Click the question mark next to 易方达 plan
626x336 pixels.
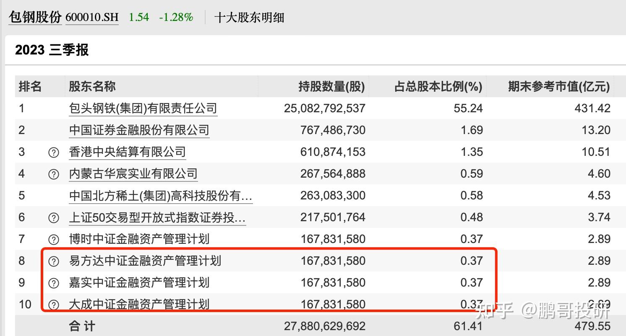53,261
